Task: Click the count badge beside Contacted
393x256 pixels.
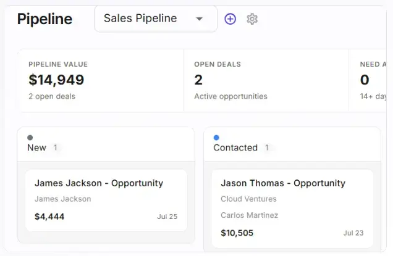Action: coord(267,147)
